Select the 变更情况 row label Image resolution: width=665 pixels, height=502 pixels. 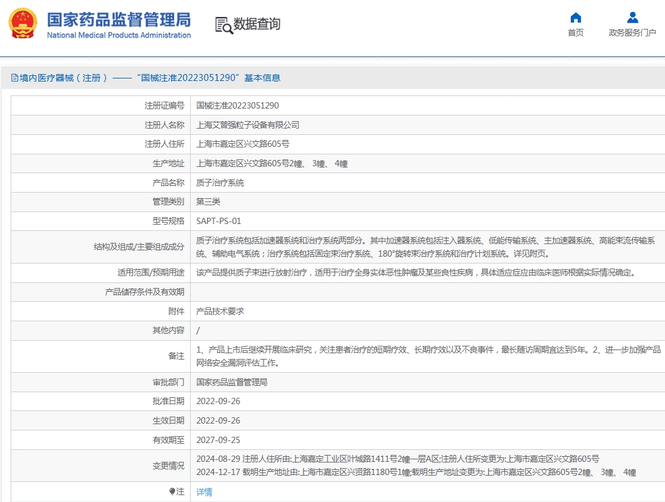[x=168, y=466]
